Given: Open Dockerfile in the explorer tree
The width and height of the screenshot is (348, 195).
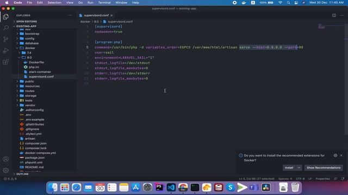Looking at the screenshot, I should [x=36, y=62].
